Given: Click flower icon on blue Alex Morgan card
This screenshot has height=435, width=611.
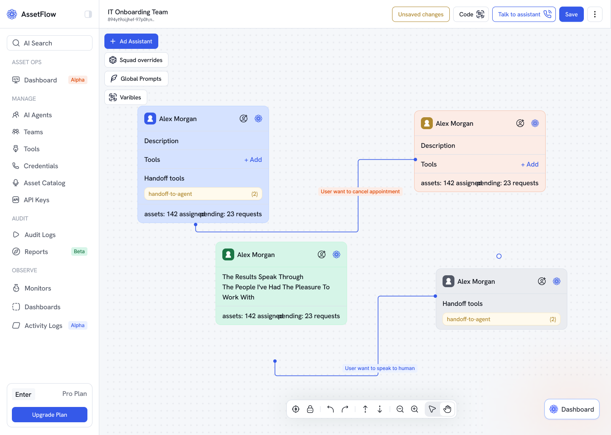Looking at the screenshot, I should click(258, 119).
